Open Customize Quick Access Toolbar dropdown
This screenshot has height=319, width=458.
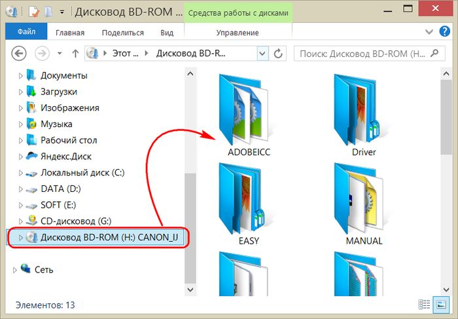pyautogui.click(x=62, y=12)
